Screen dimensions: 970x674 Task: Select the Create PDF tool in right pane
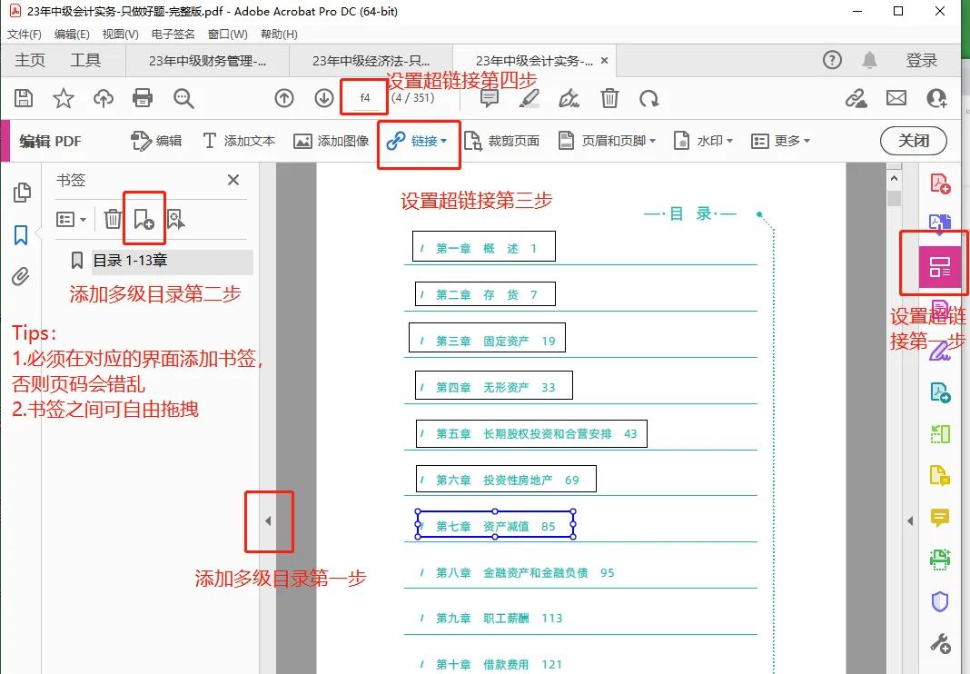click(x=940, y=183)
